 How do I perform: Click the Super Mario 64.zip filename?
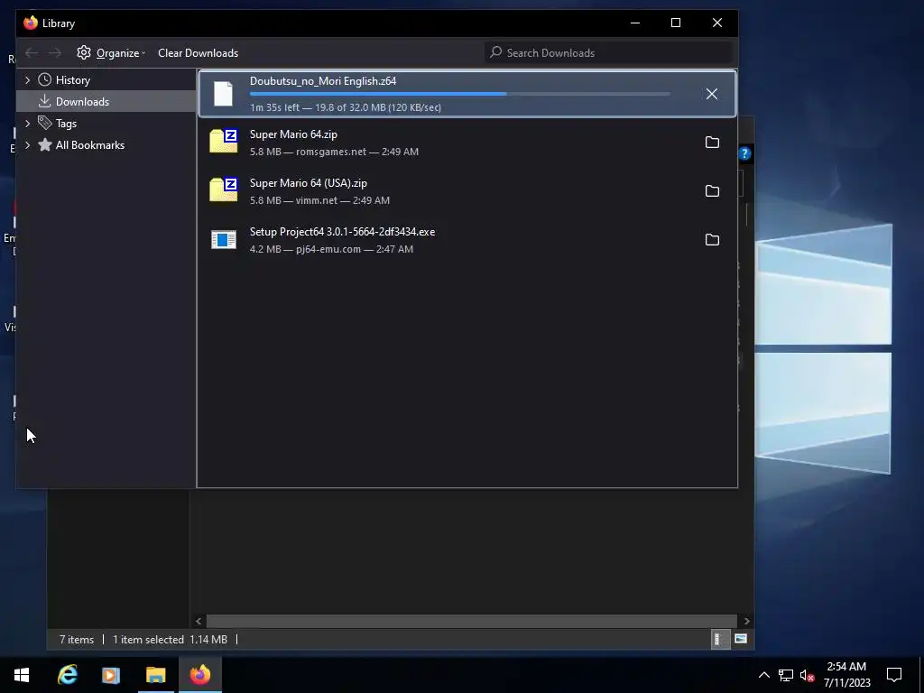click(x=293, y=134)
